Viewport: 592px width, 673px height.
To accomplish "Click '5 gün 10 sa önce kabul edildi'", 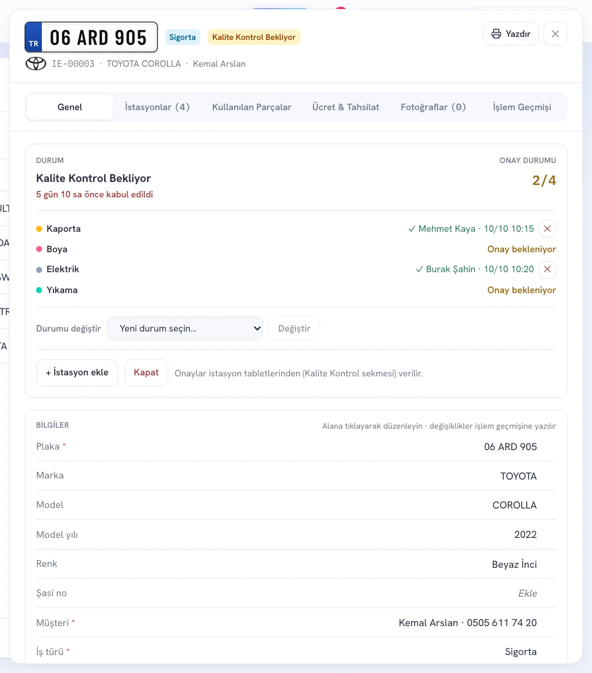I will pos(95,194).
